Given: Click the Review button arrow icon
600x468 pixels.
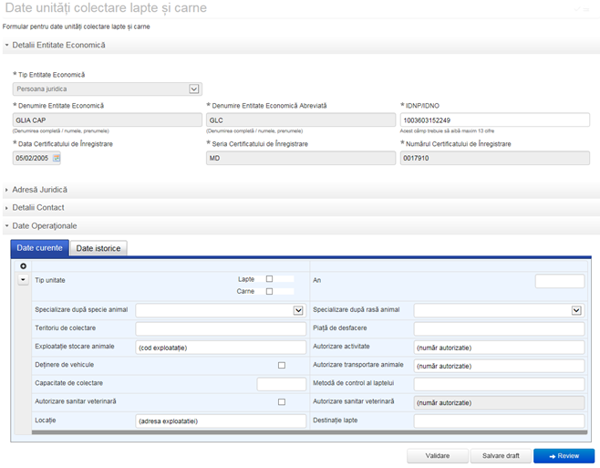Looking at the screenshot, I should 553,455.
